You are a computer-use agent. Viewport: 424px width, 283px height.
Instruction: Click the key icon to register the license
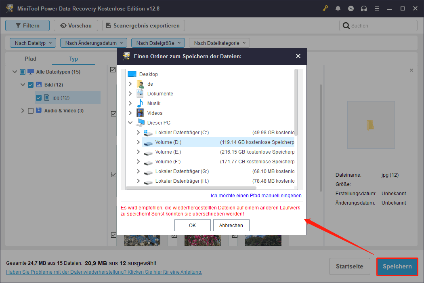coord(325,8)
